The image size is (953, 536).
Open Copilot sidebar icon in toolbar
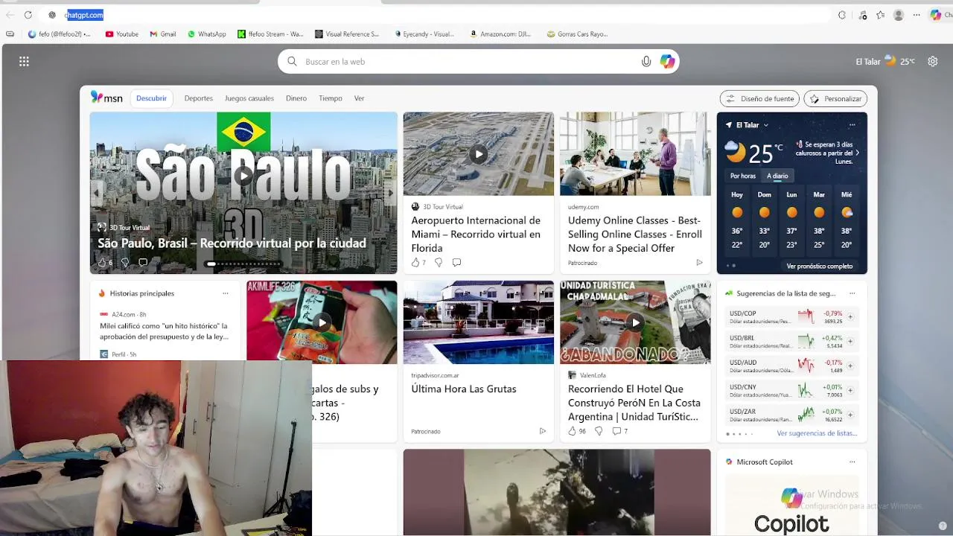pyautogui.click(x=936, y=15)
